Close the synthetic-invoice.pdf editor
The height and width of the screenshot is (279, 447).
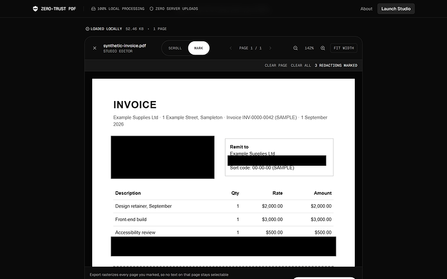pyautogui.click(x=94, y=48)
